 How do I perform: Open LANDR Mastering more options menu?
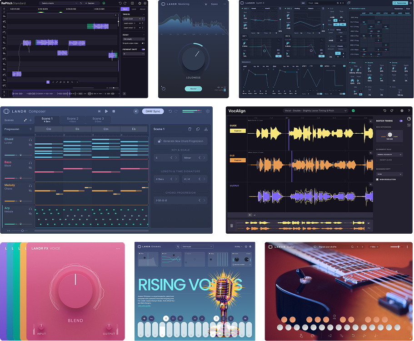pos(224,4)
